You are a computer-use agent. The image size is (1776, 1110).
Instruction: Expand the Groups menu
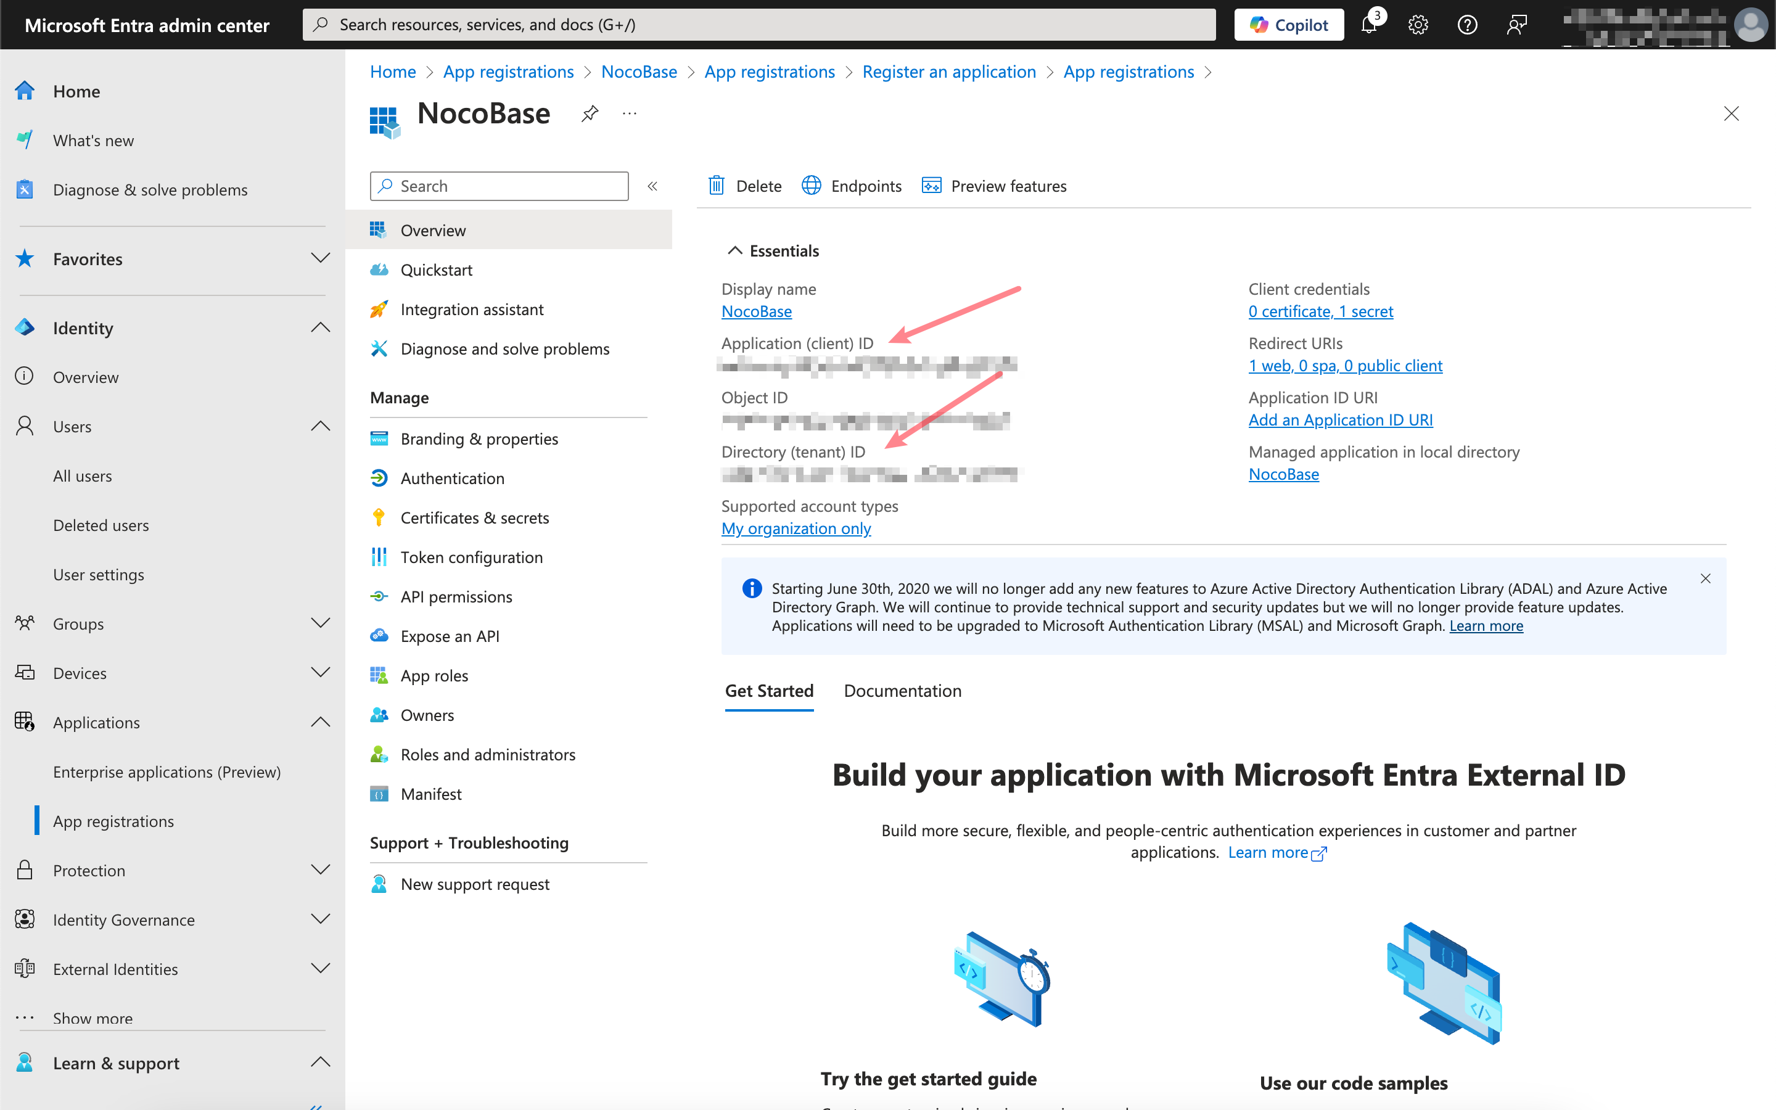(320, 623)
